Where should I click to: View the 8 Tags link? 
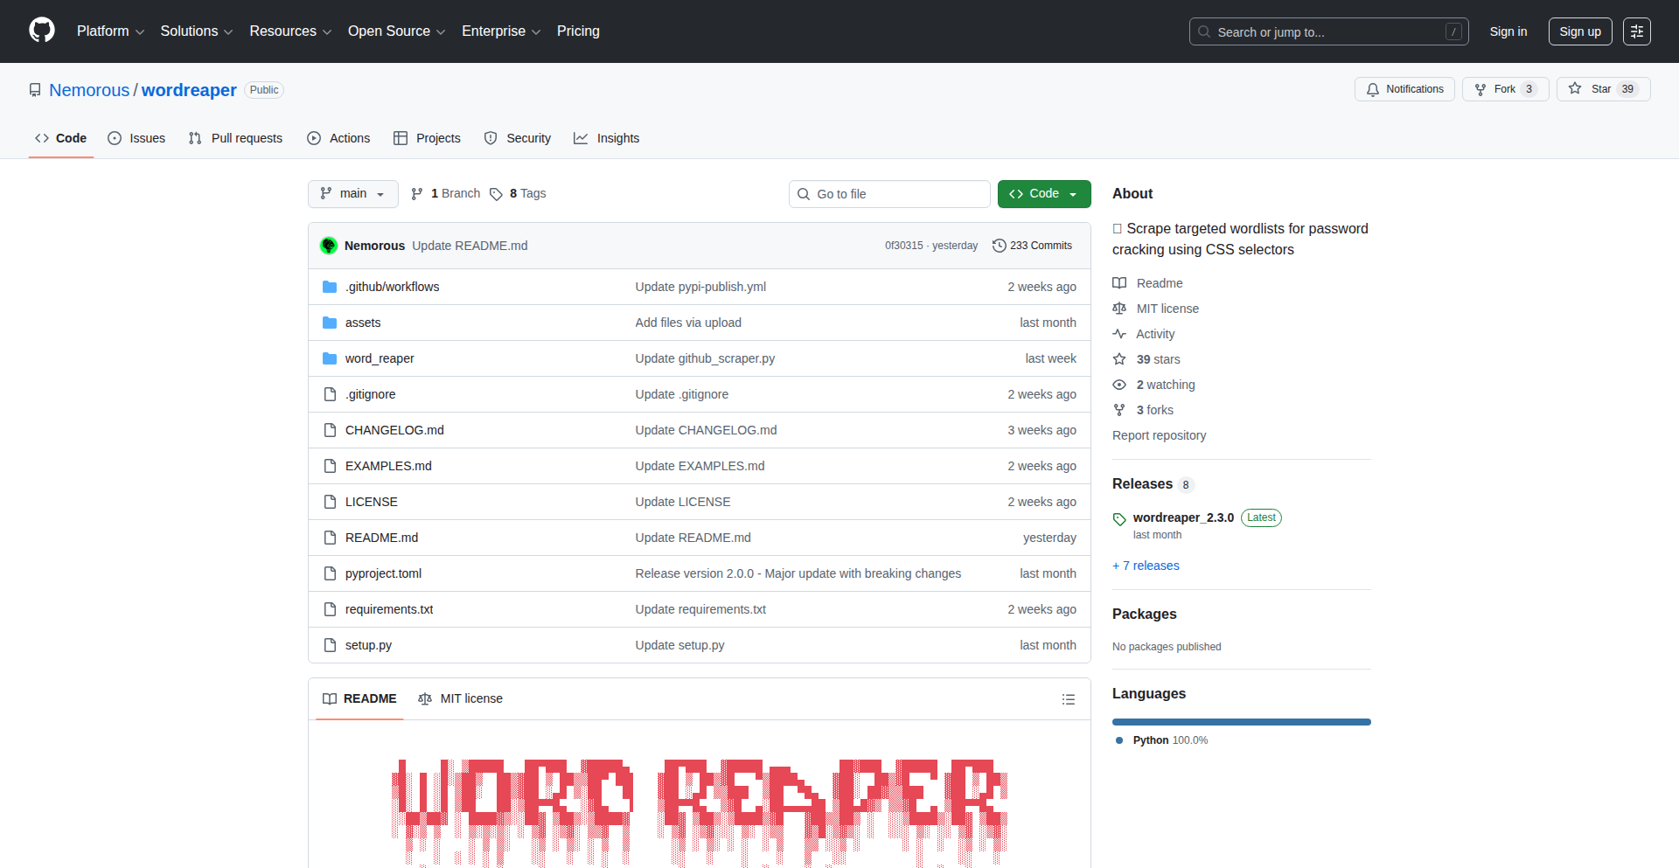(519, 194)
